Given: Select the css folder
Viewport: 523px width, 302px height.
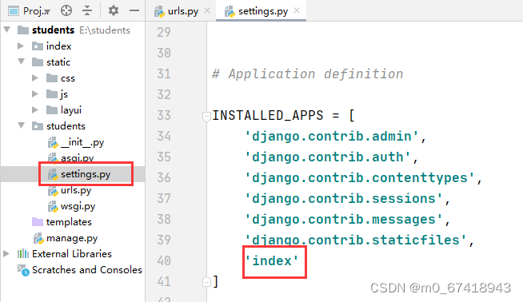Looking at the screenshot, I should tap(68, 78).
